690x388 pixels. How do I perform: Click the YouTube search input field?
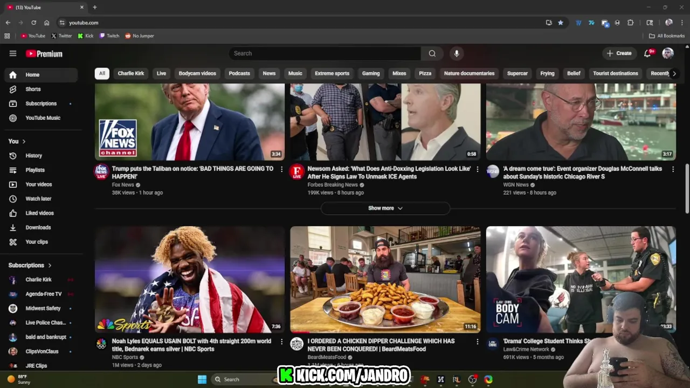[325, 53]
